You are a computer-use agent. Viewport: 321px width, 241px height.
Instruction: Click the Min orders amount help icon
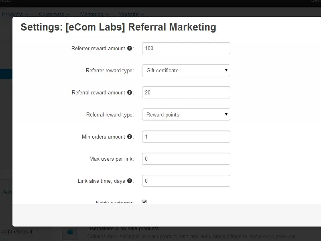tap(130, 137)
